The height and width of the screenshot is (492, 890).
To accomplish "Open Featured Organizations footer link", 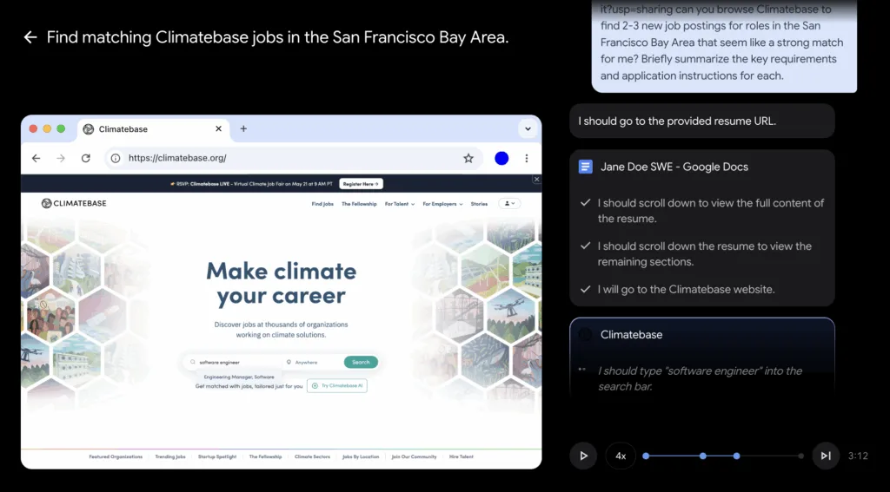I will (116, 456).
